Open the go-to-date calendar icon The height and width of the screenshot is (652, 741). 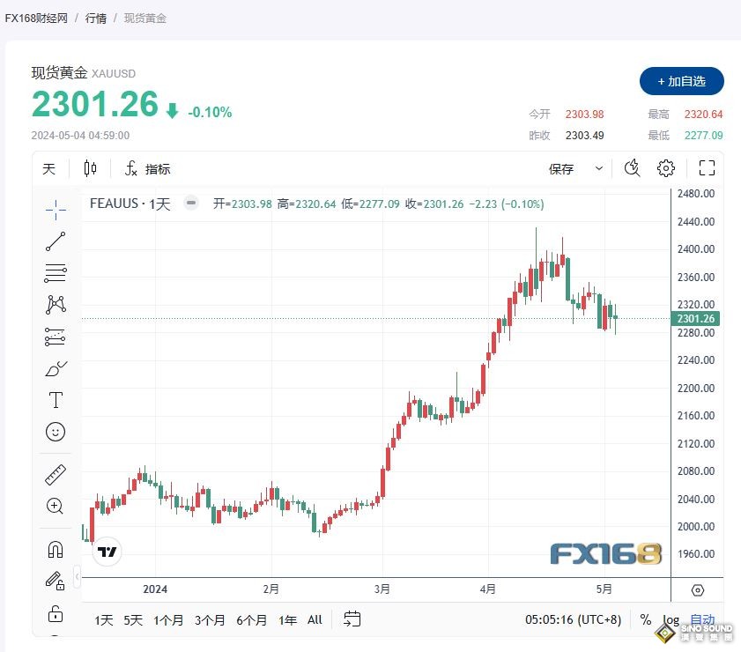click(x=352, y=620)
